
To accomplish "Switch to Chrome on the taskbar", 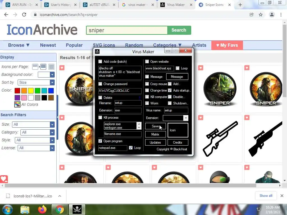I will (x=59, y=209).
